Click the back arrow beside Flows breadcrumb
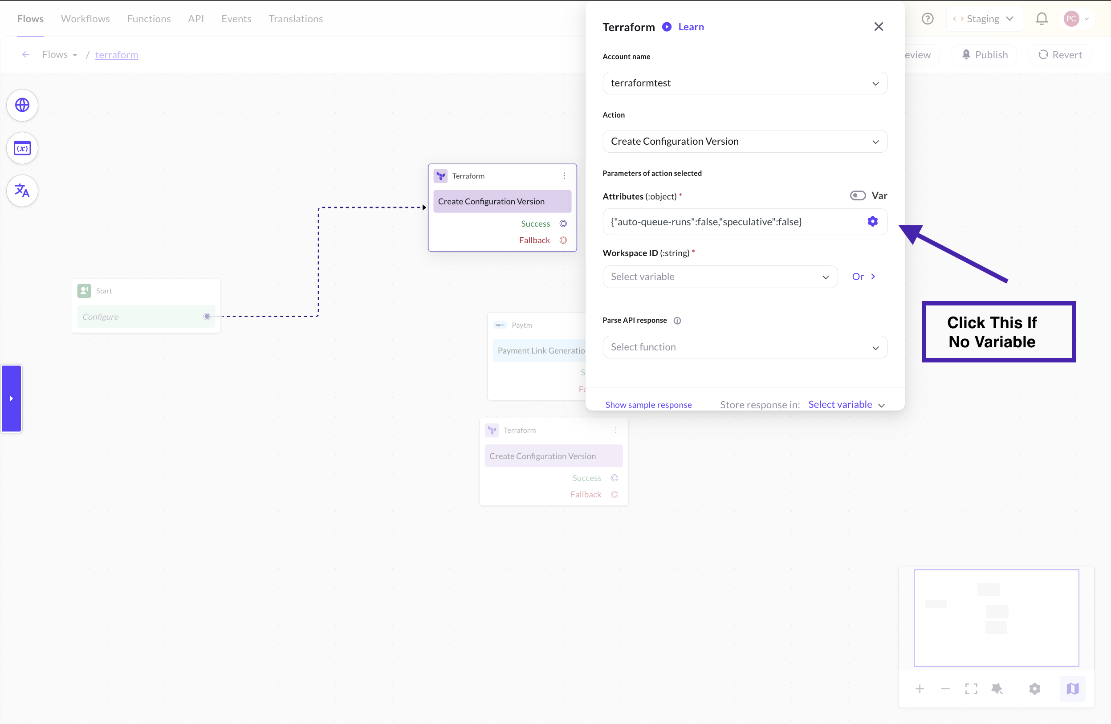Image resolution: width=1111 pixels, height=724 pixels. point(26,55)
